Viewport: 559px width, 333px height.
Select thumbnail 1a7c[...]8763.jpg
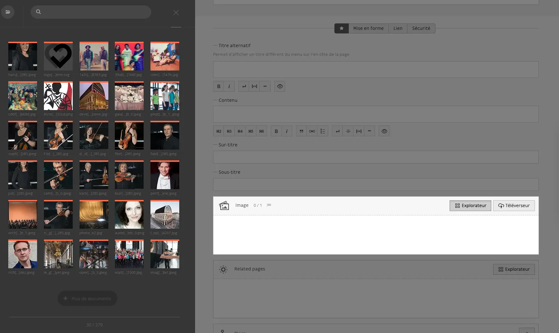point(94,56)
